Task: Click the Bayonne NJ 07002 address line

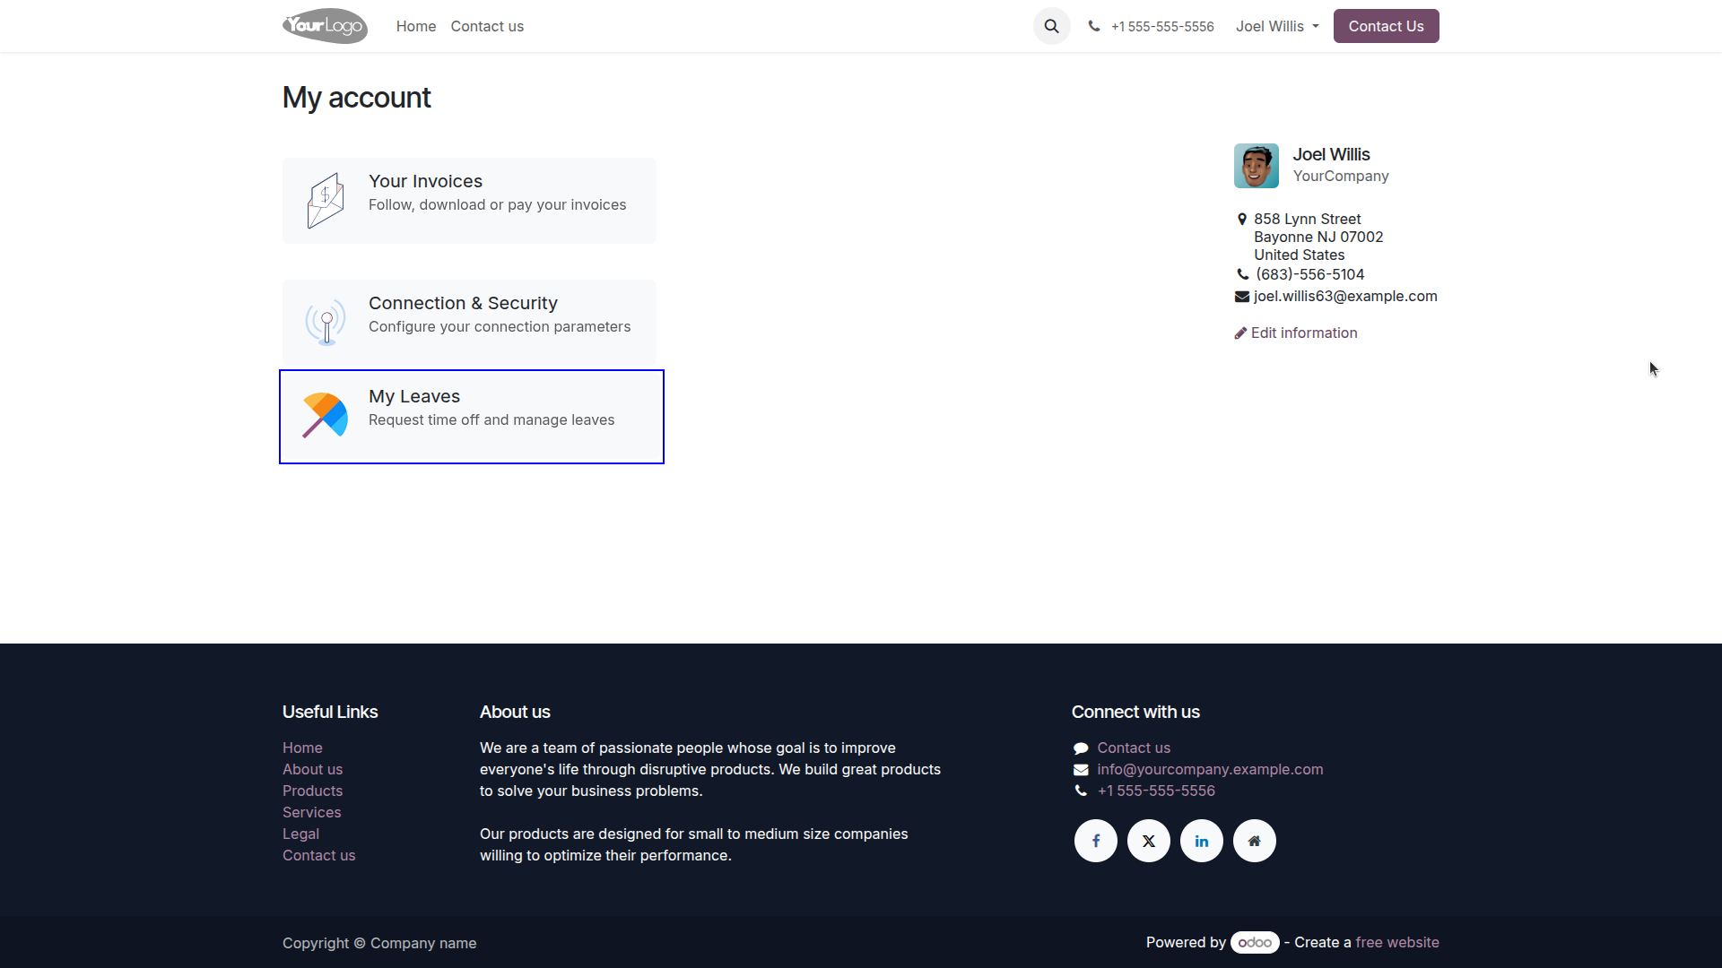Action: [x=1318, y=237]
